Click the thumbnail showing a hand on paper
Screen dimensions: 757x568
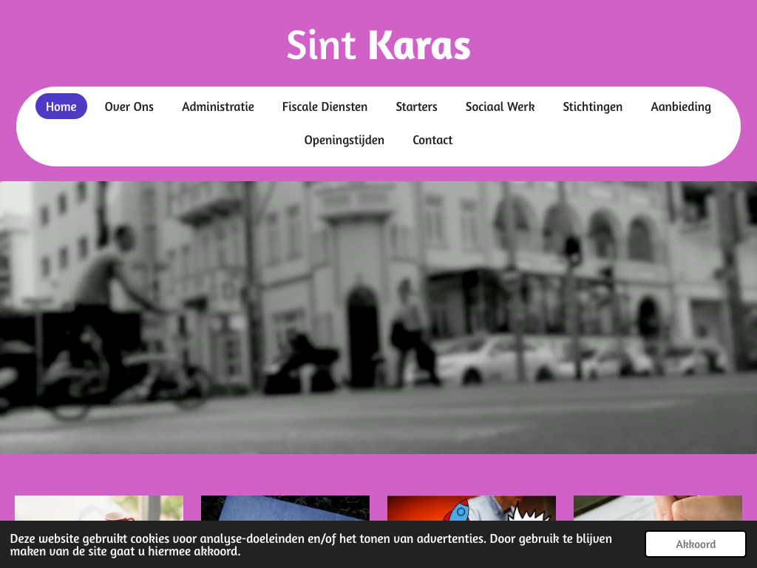(658, 508)
